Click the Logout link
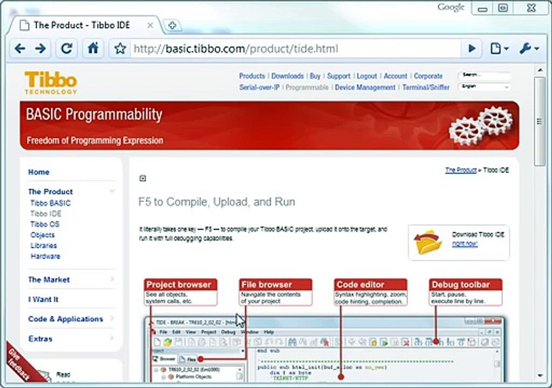The width and height of the screenshot is (552, 388). (x=367, y=76)
